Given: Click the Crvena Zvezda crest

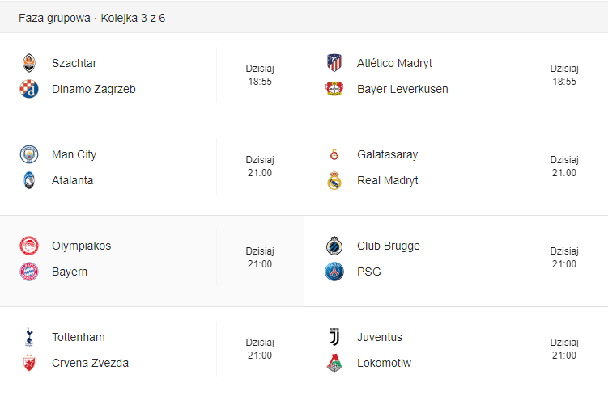Looking at the screenshot, I should click(29, 363).
